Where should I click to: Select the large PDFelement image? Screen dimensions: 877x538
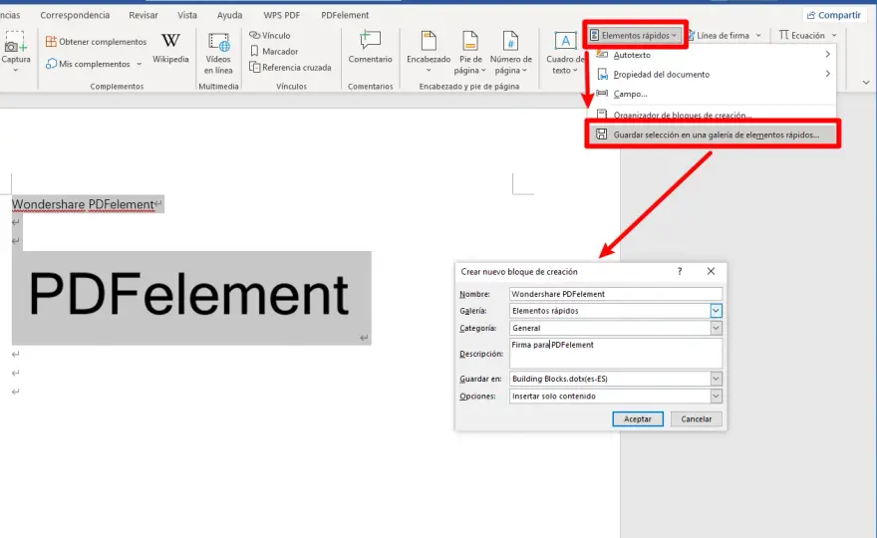pyautogui.click(x=191, y=298)
